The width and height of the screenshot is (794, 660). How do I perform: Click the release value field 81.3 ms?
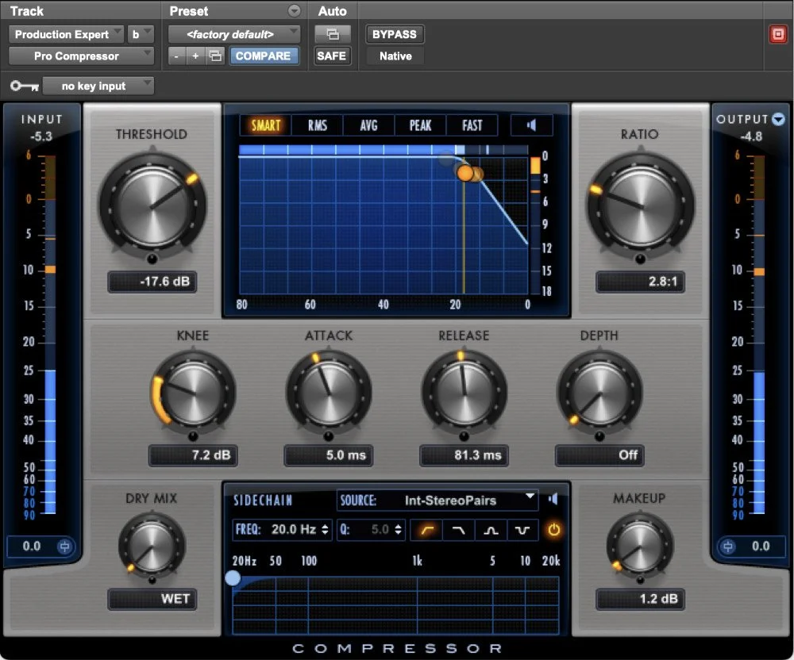click(x=464, y=455)
